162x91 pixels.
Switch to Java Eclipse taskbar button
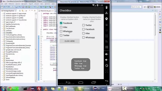(99, 89)
